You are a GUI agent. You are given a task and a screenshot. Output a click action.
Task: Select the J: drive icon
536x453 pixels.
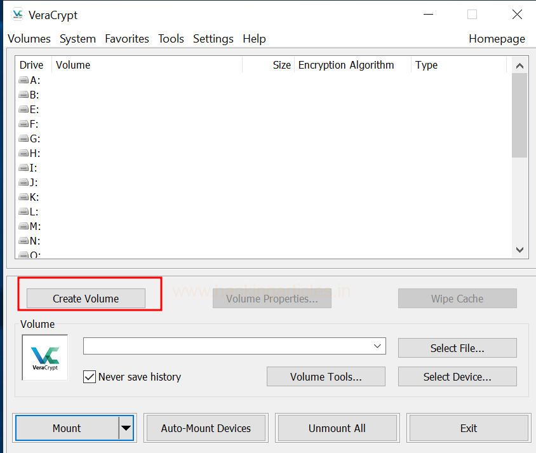coord(23,182)
